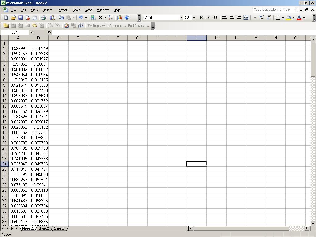Click the Type a question for help box
The image size is (316, 237).
coord(273,10)
